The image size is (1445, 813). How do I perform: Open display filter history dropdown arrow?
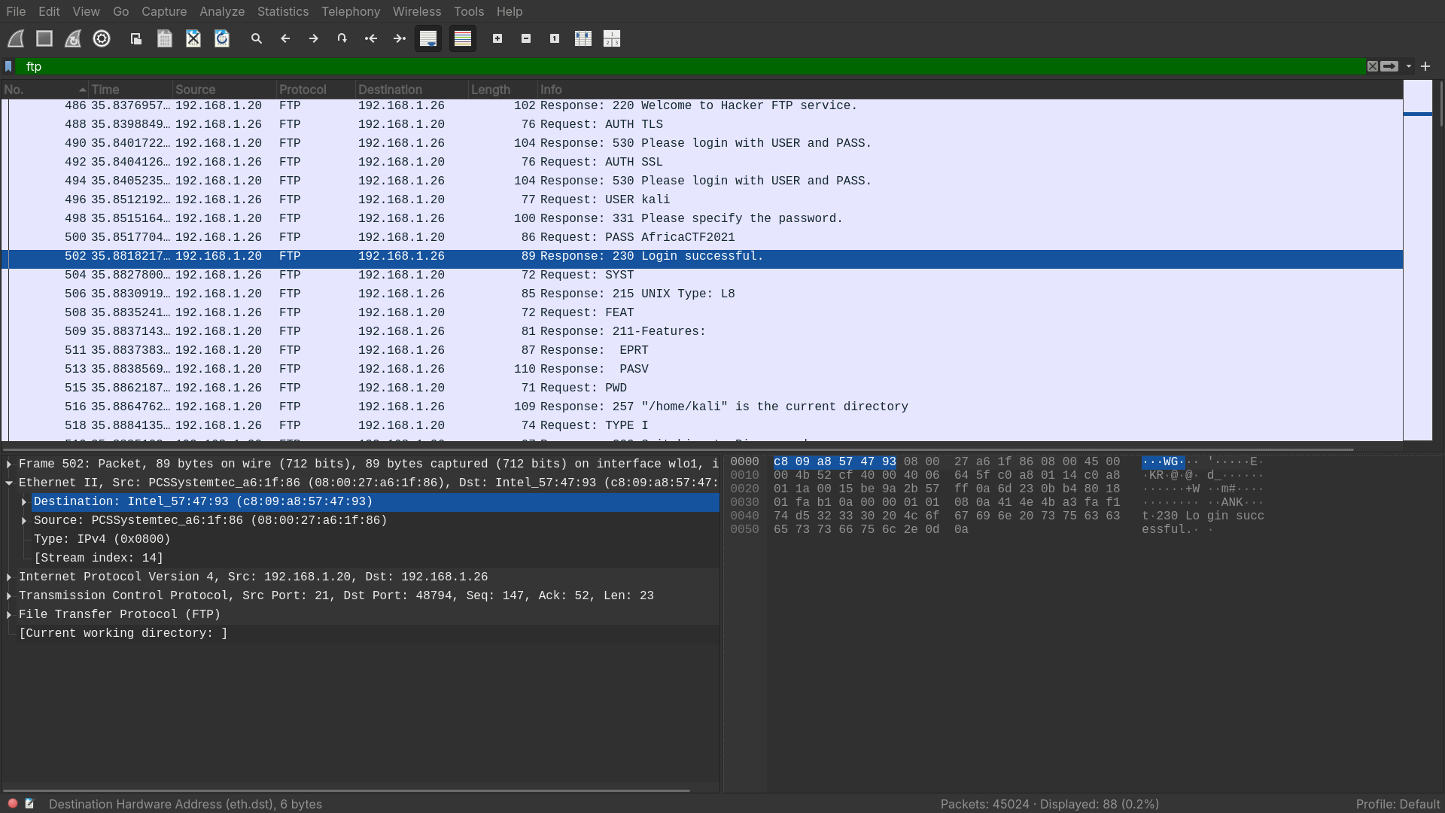pyautogui.click(x=1409, y=66)
